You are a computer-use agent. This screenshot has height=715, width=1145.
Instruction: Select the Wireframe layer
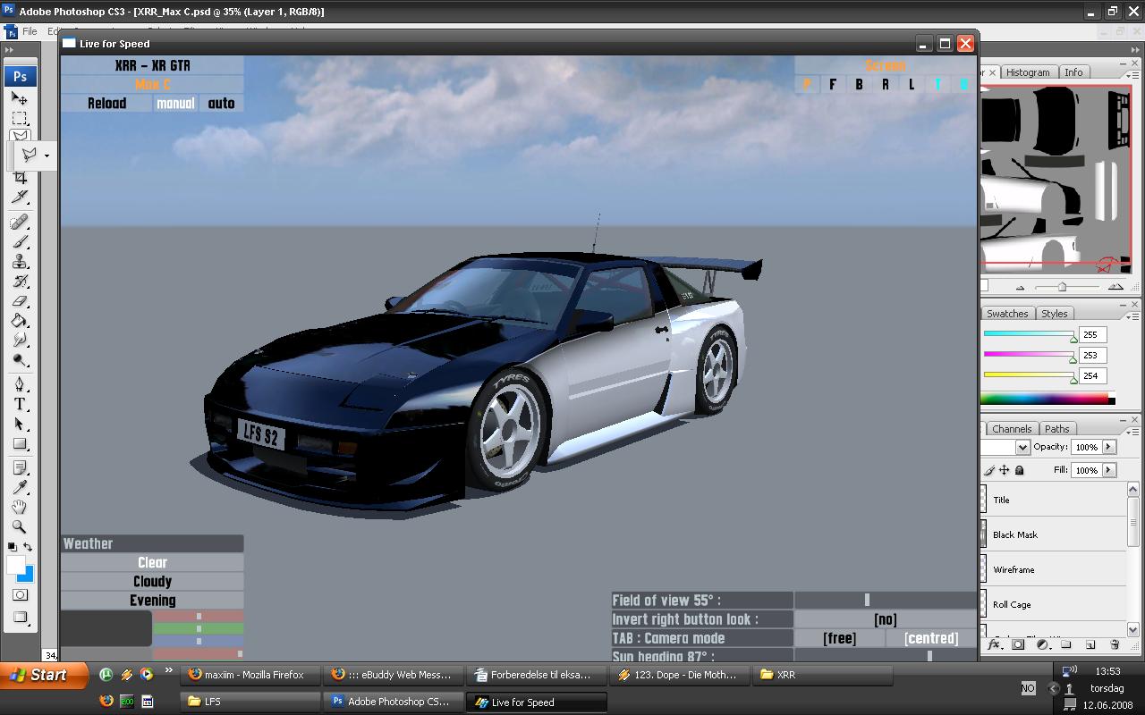pyautogui.click(x=1055, y=569)
